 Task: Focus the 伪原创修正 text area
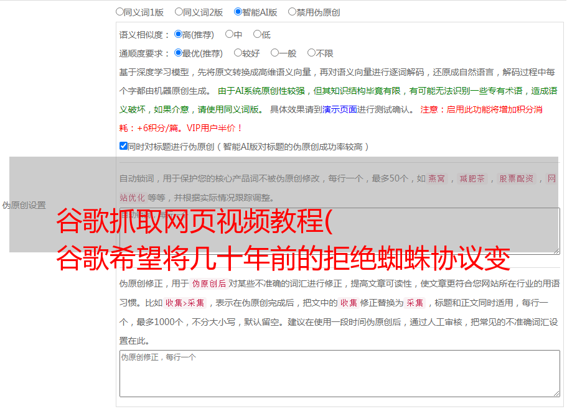[339, 373]
